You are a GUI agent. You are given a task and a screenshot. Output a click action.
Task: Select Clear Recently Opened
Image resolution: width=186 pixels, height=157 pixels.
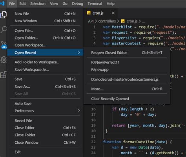click(x=127, y=99)
